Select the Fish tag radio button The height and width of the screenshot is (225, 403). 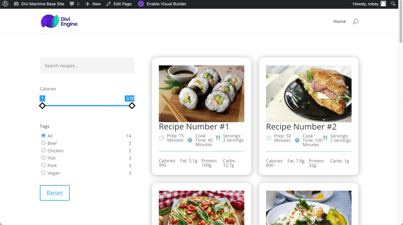43,158
